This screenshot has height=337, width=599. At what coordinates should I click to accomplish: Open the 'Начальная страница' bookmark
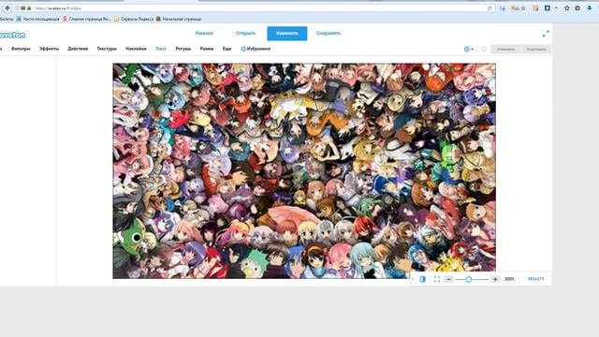179,19
